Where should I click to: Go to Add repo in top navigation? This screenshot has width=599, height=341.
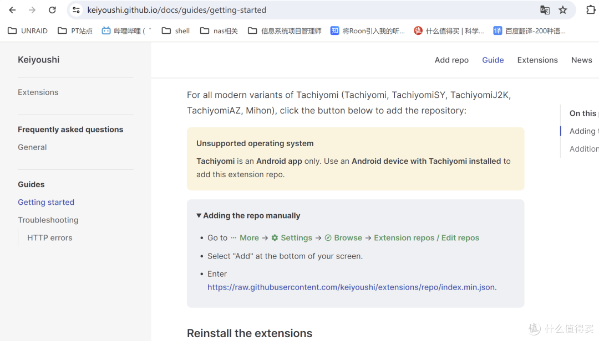click(451, 60)
